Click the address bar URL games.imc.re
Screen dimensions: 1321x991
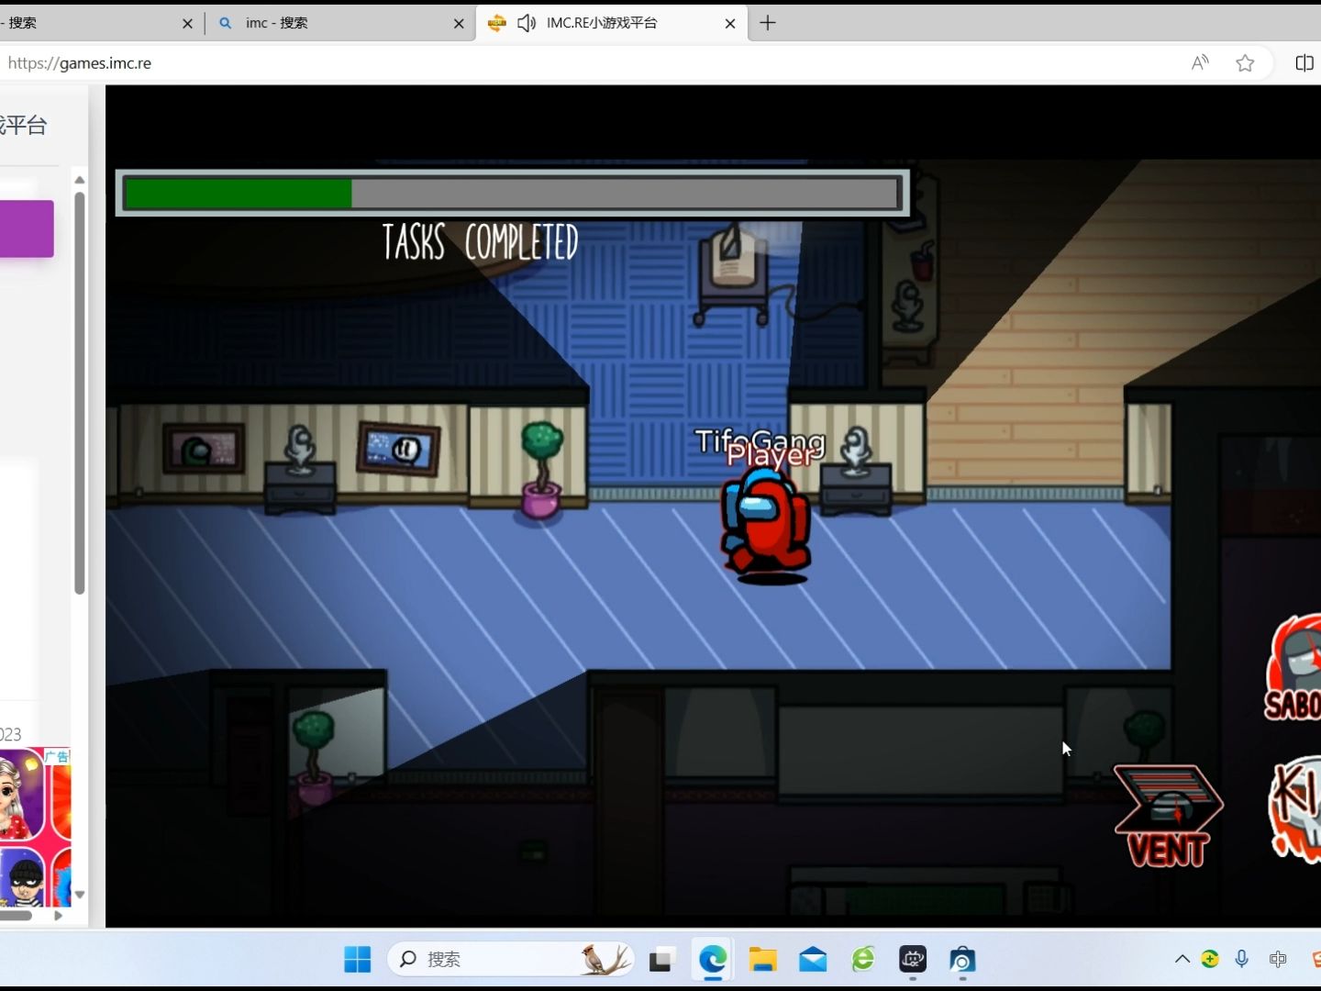click(80, 63)
